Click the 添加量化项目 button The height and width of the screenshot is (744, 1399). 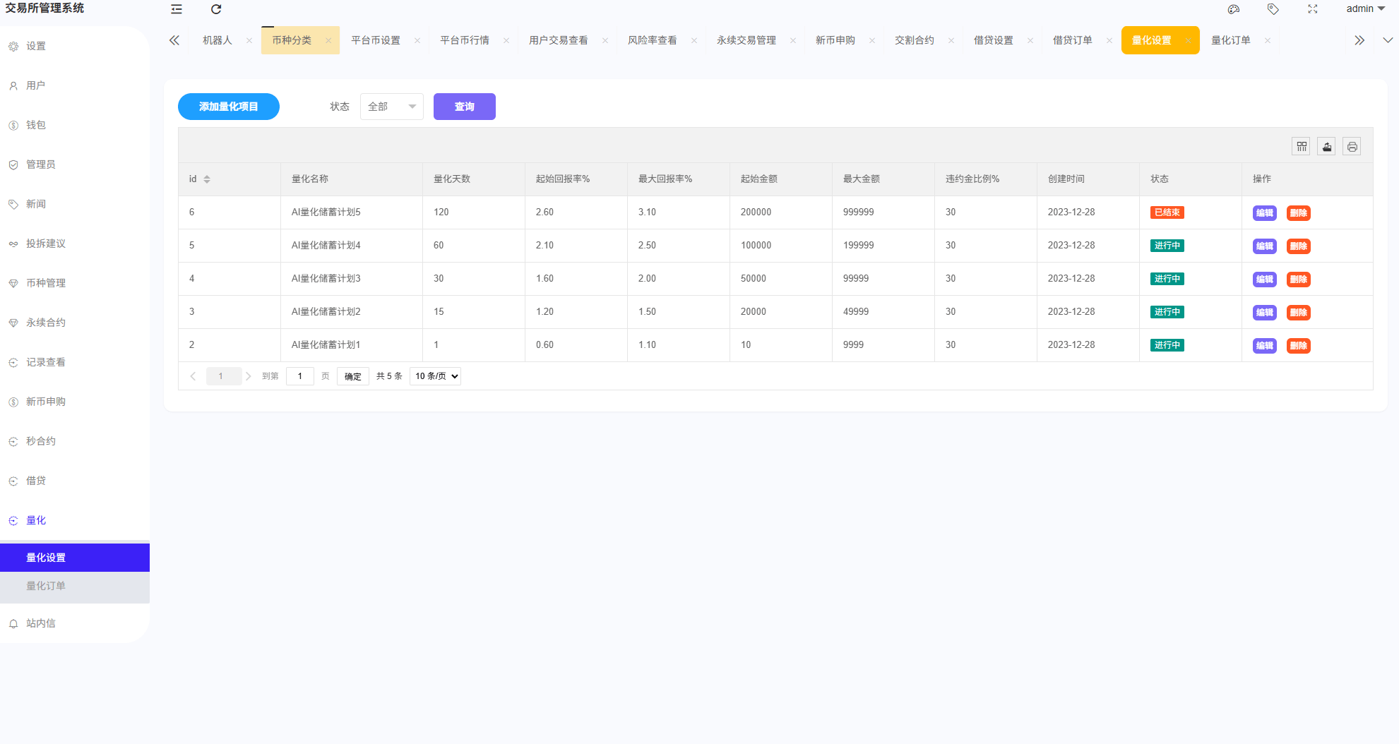click(228, 107)
